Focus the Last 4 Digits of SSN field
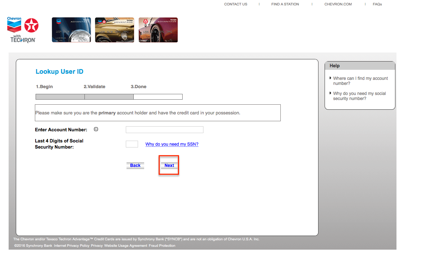The image size is (422, 259). point(132,144)
